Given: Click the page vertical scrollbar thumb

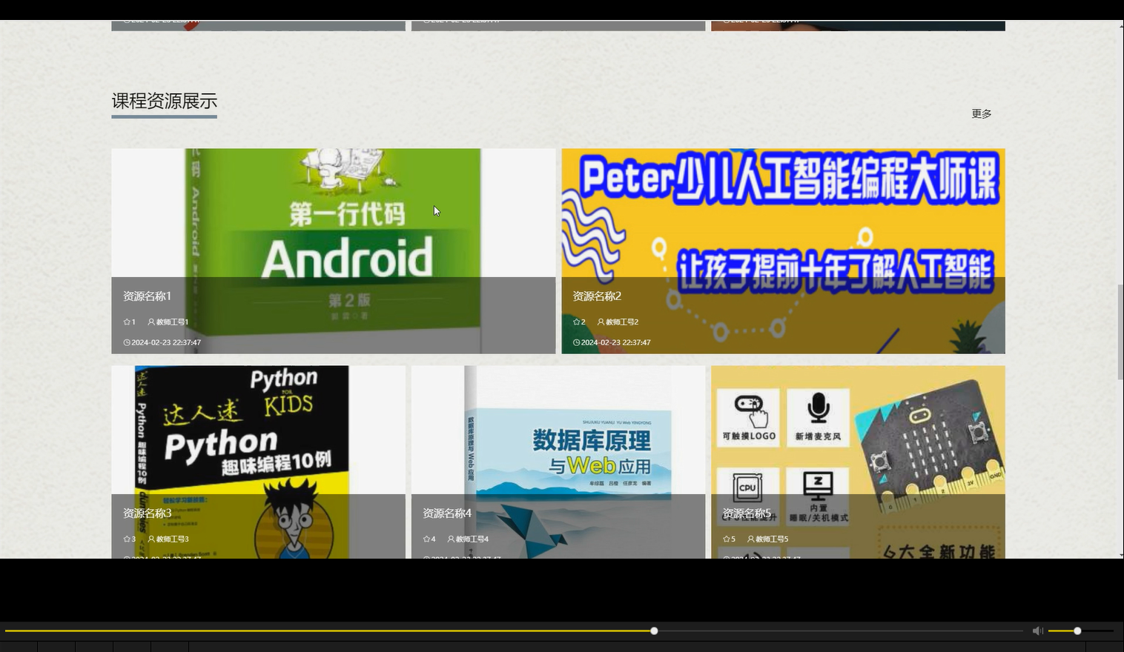Looking at the screenshot, I should click(x=1120, y=332).
